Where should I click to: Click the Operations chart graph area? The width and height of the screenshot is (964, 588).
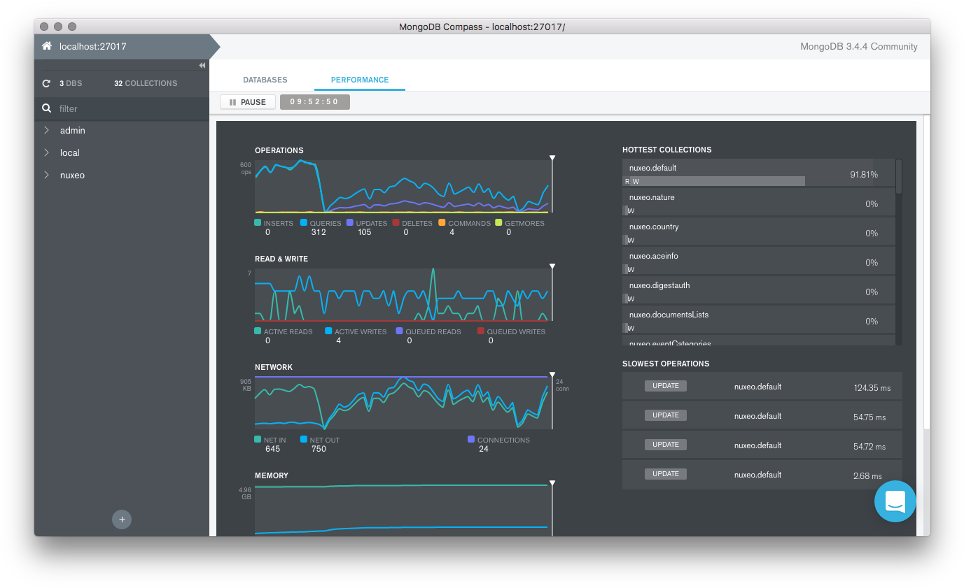pos(403,186)
